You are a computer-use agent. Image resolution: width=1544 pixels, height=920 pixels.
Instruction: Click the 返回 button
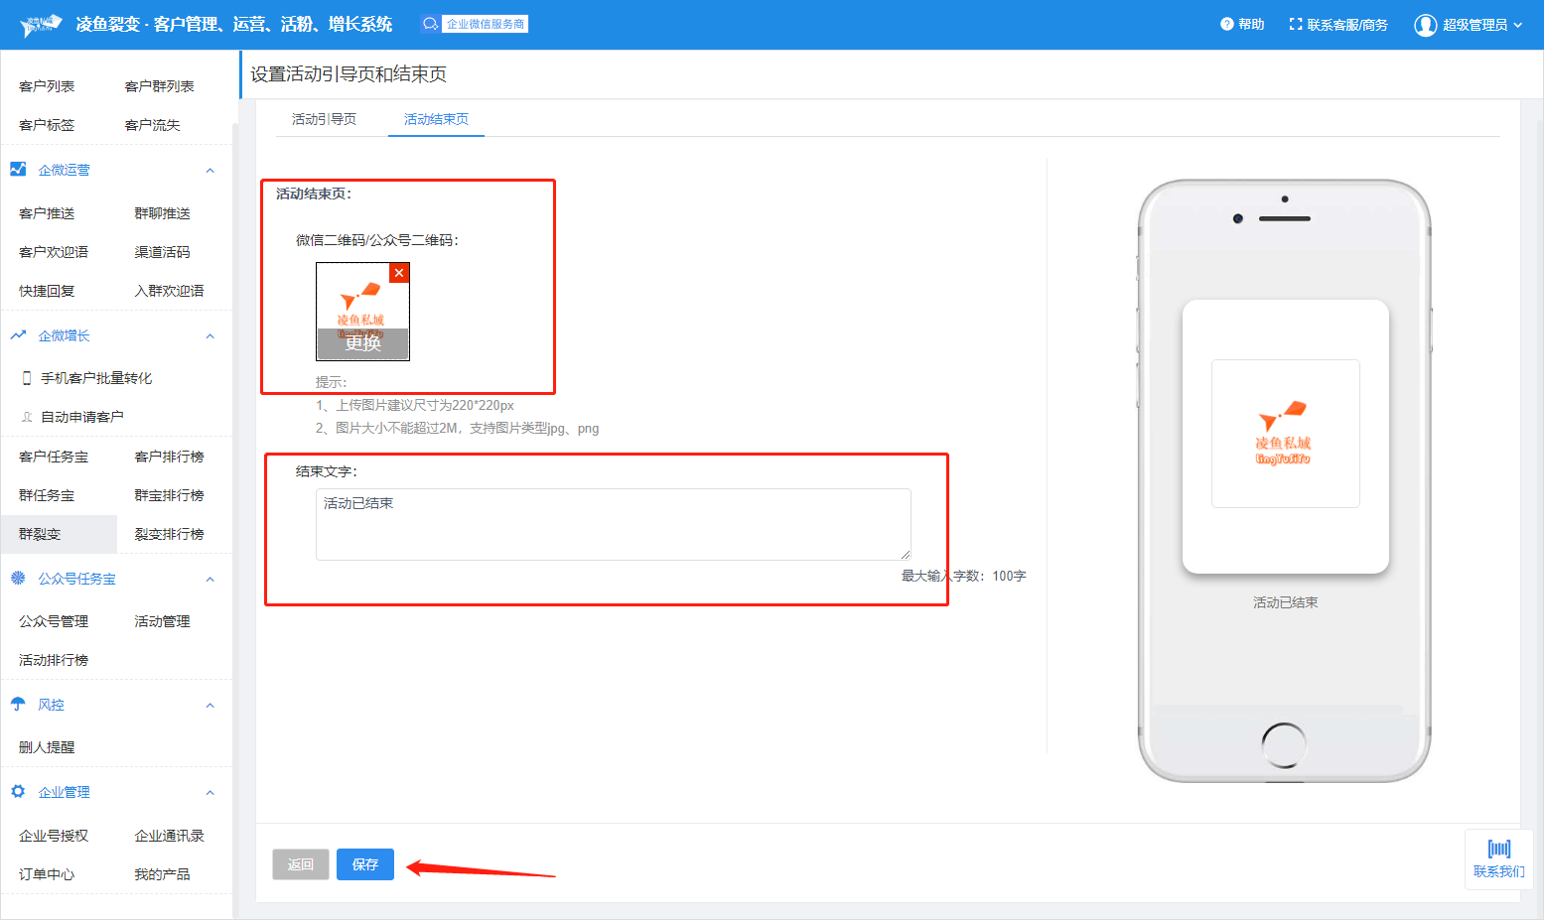point(300,864)
